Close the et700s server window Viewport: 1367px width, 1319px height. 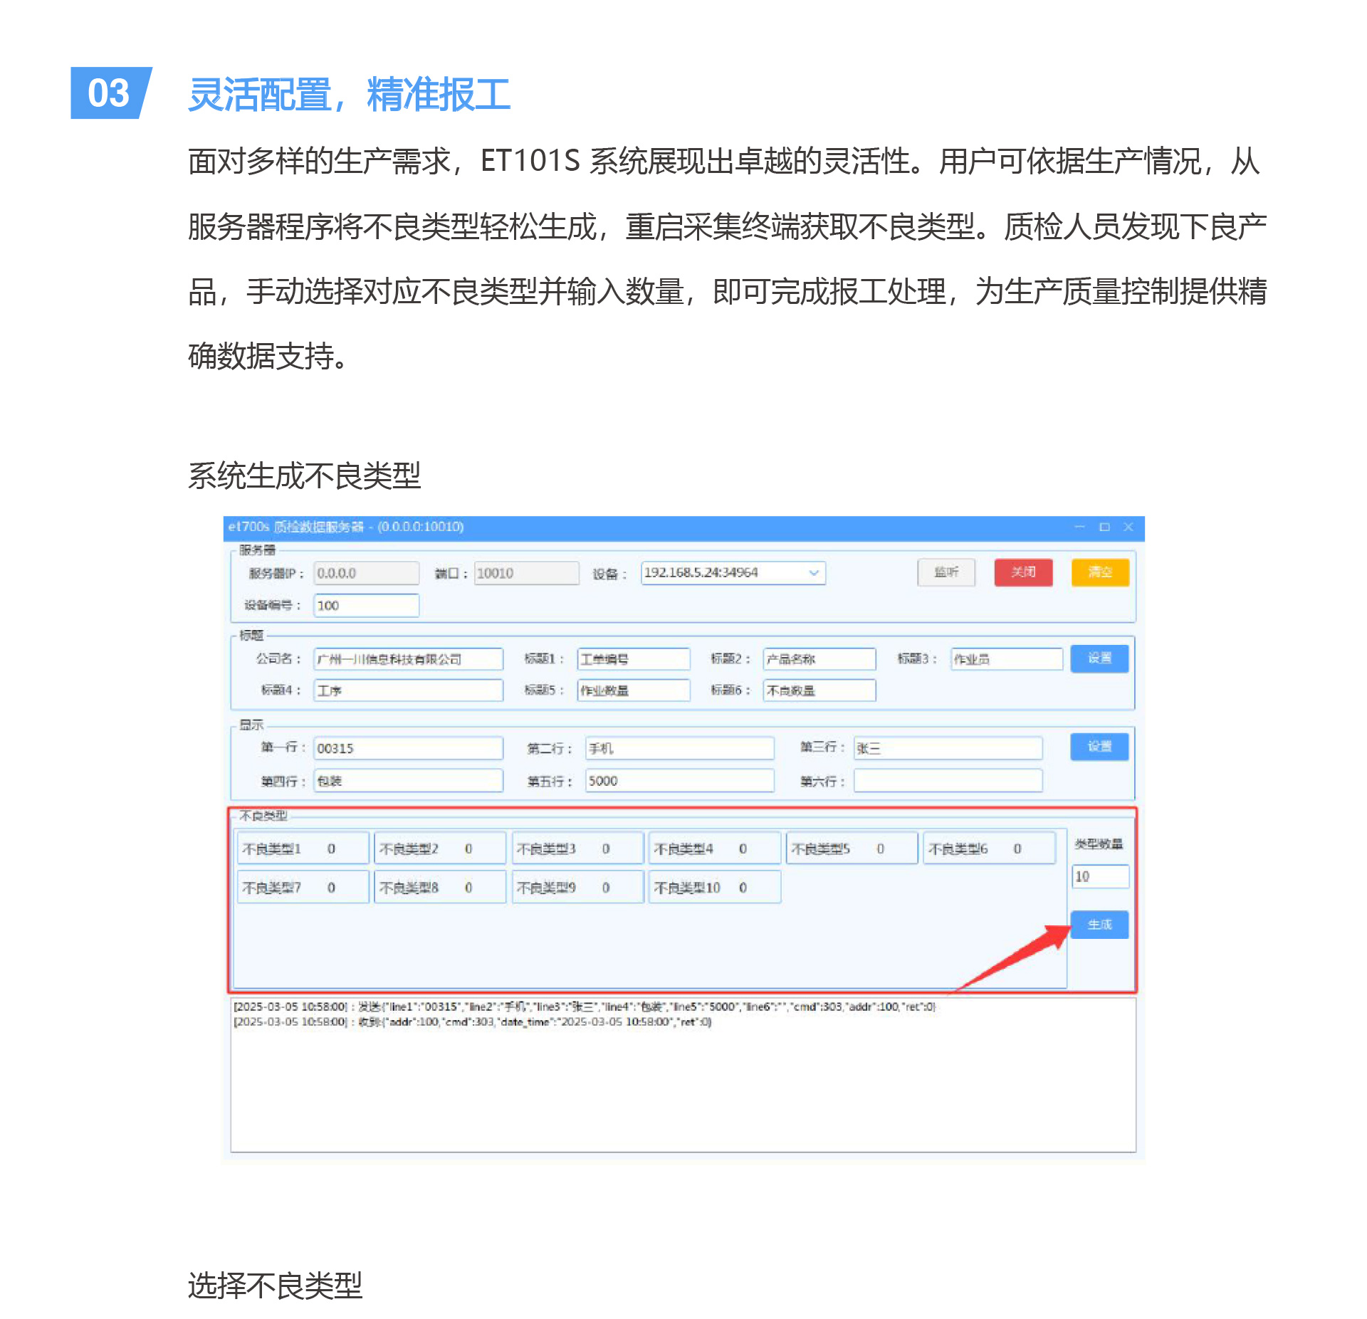coord(1128,527)
